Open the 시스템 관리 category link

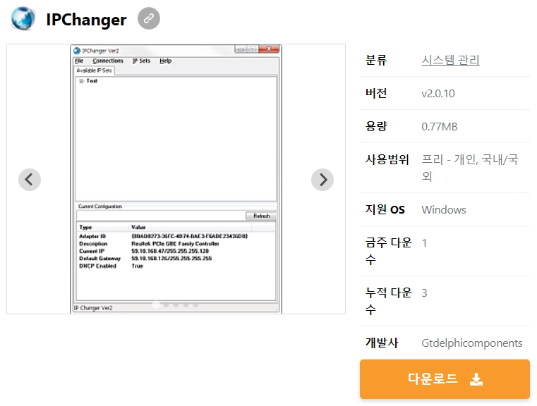[x=450, y=60]
